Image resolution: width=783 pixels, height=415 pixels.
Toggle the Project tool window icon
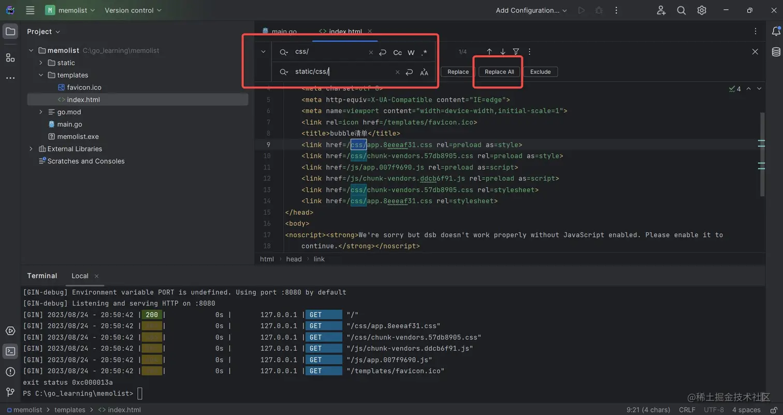click(x=10, y=32)
